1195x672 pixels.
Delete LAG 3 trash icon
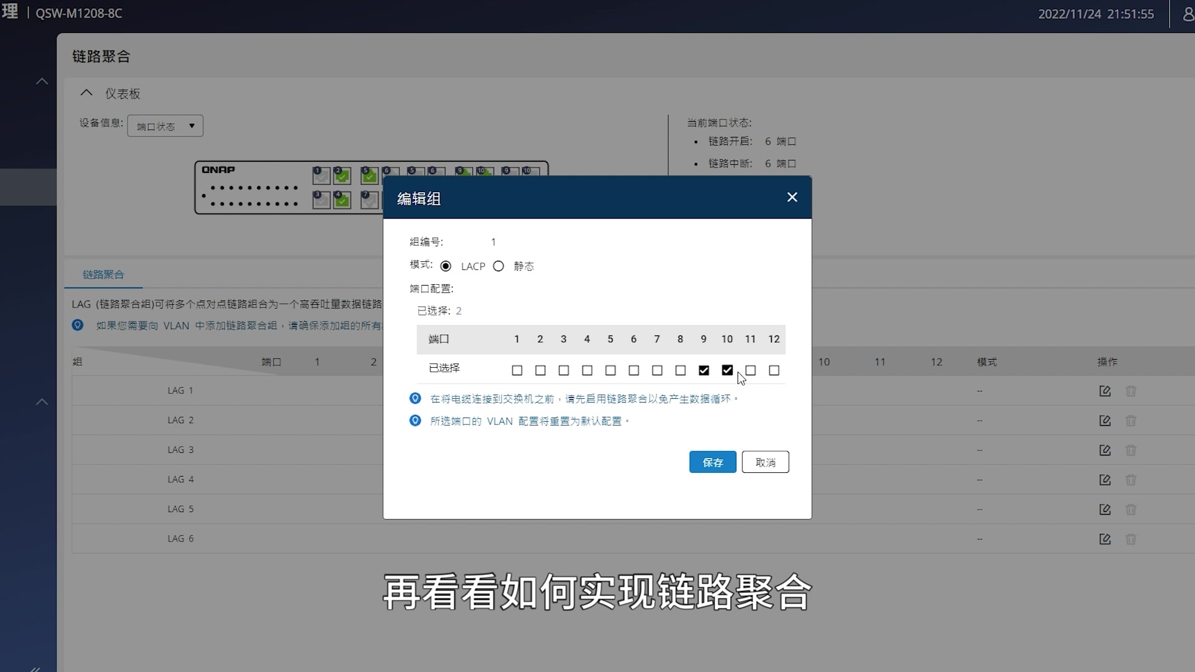point(1131,450)
